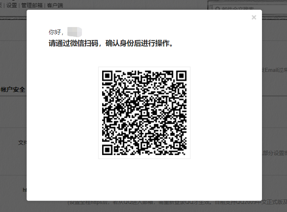Click the 请通过微信扫码 instruction heading
This screenshot has height=212, width=287.
point(111,43)
